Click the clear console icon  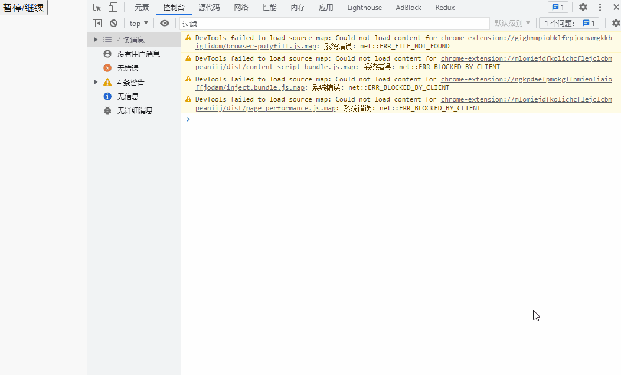[x=113, y=22]
